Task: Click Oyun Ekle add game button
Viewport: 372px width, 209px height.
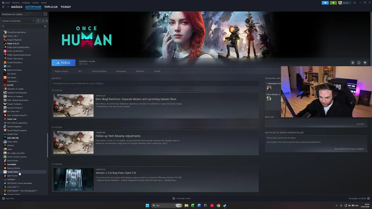Action: 8,199
